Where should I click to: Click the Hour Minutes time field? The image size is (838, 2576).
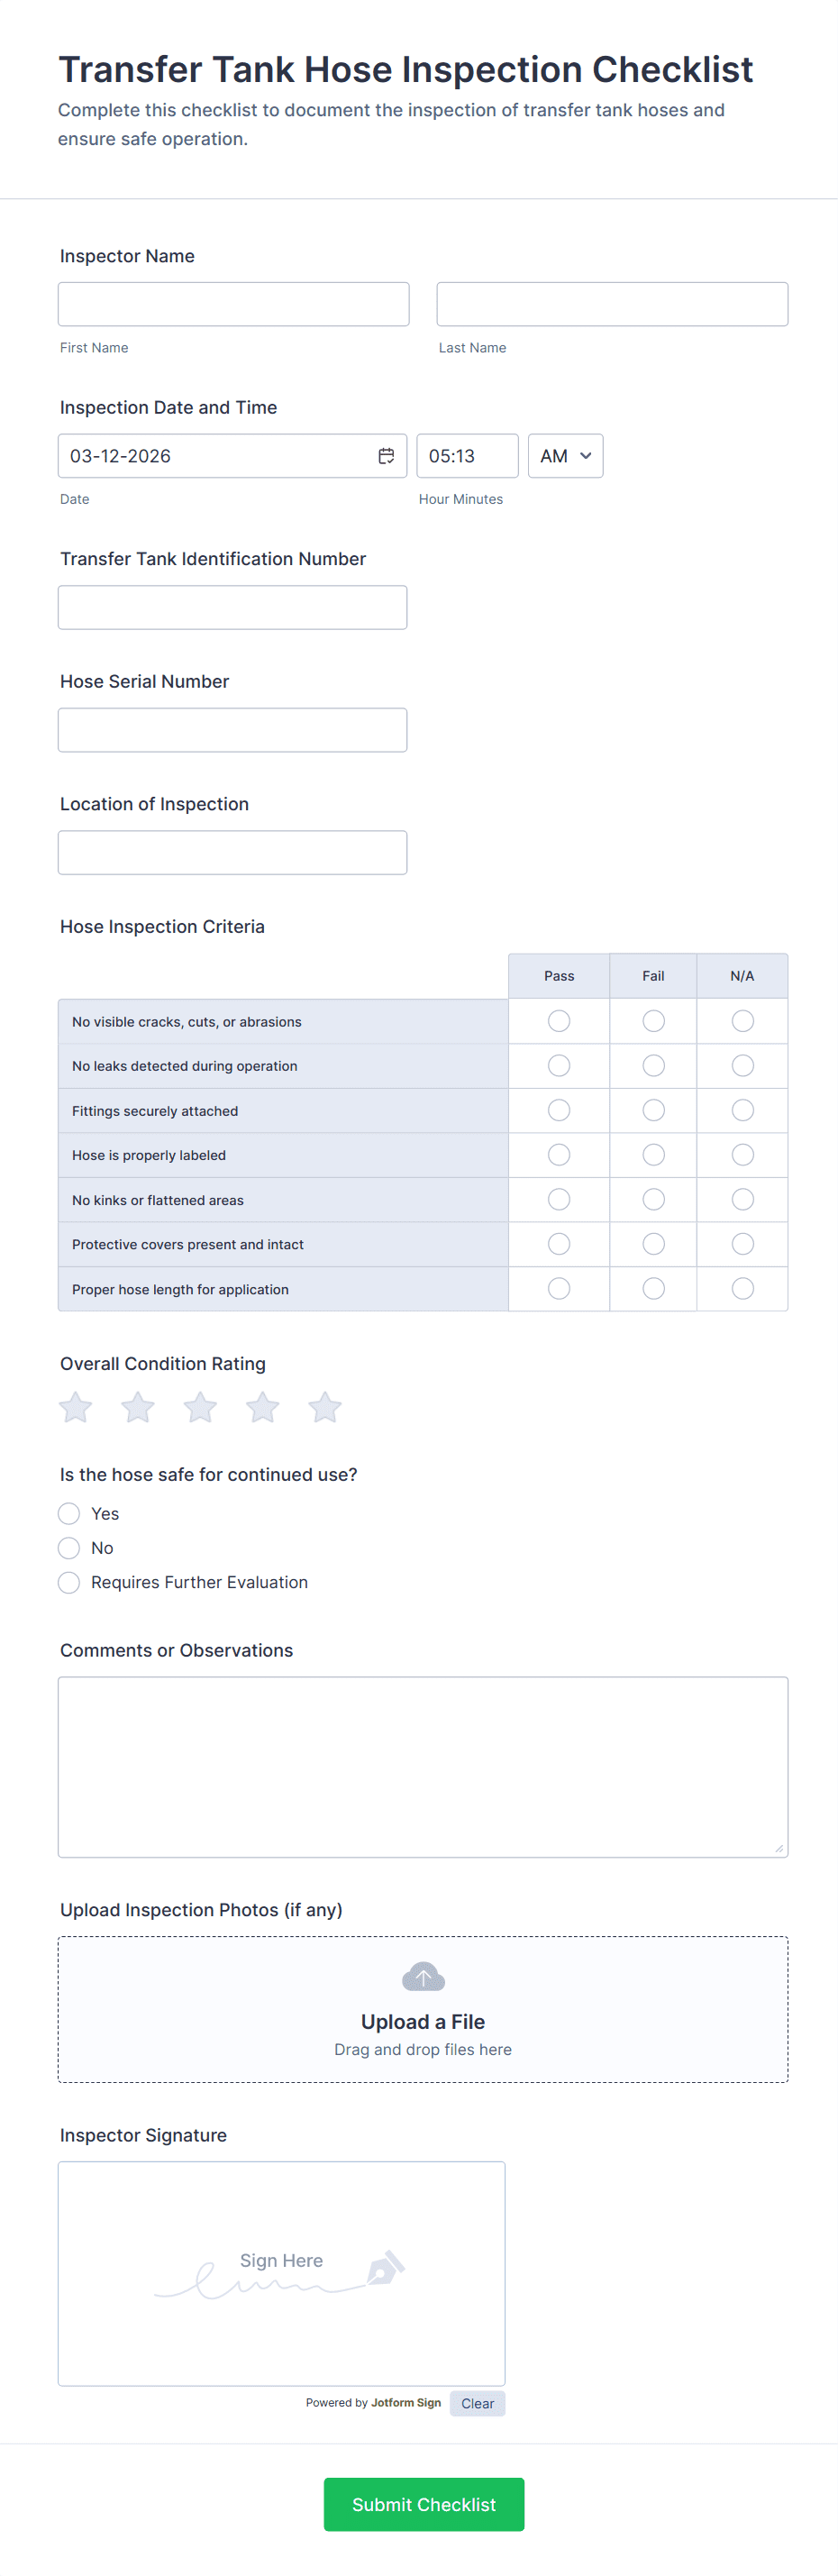[467, 456]
